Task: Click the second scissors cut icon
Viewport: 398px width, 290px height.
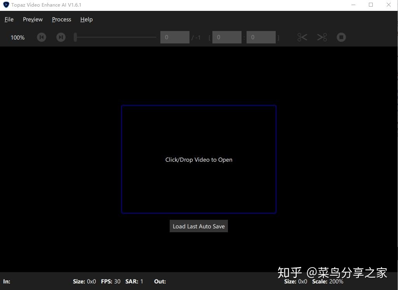Action: tap(322, 37)
